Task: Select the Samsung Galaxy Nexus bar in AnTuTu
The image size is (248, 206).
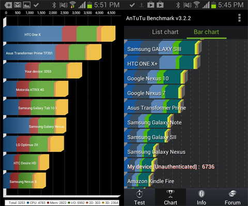Action: [142, 150]
